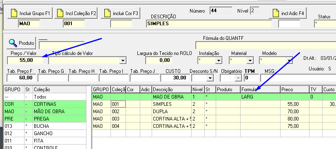Open the Modelo dropdown
The image size is (336, 149).
[289, 61]
